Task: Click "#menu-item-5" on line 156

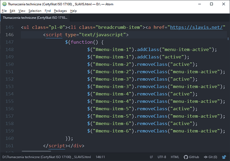Action: click(x=112, y=109)
